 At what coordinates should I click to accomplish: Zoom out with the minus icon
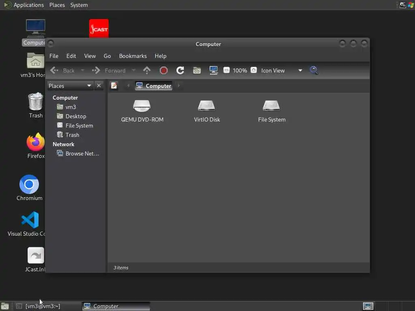tap(226, 70)
